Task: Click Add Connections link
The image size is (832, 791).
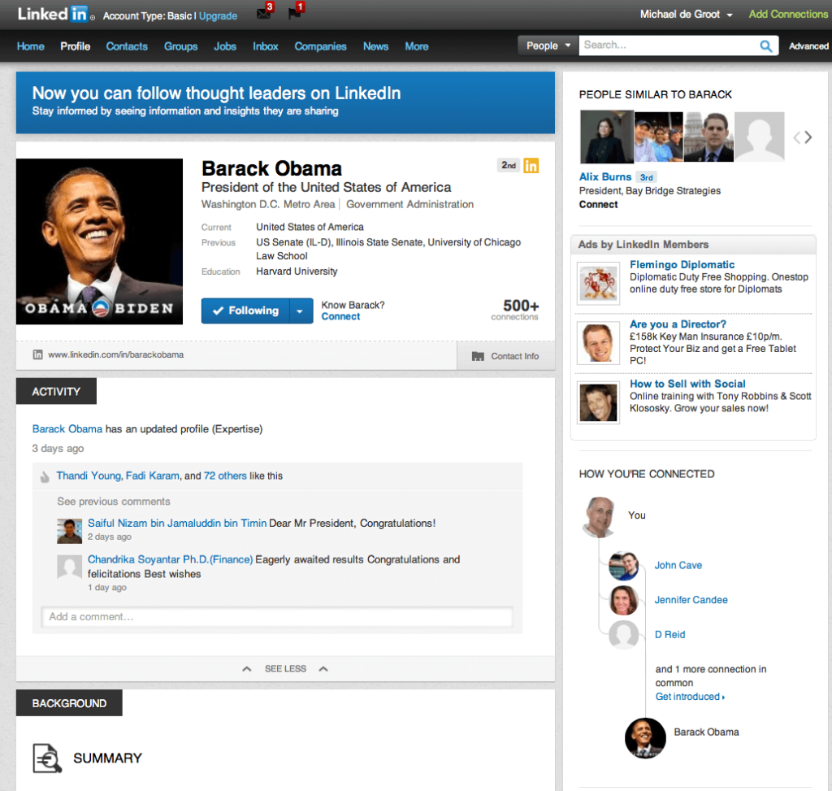Action: click(x=788, y=15)
